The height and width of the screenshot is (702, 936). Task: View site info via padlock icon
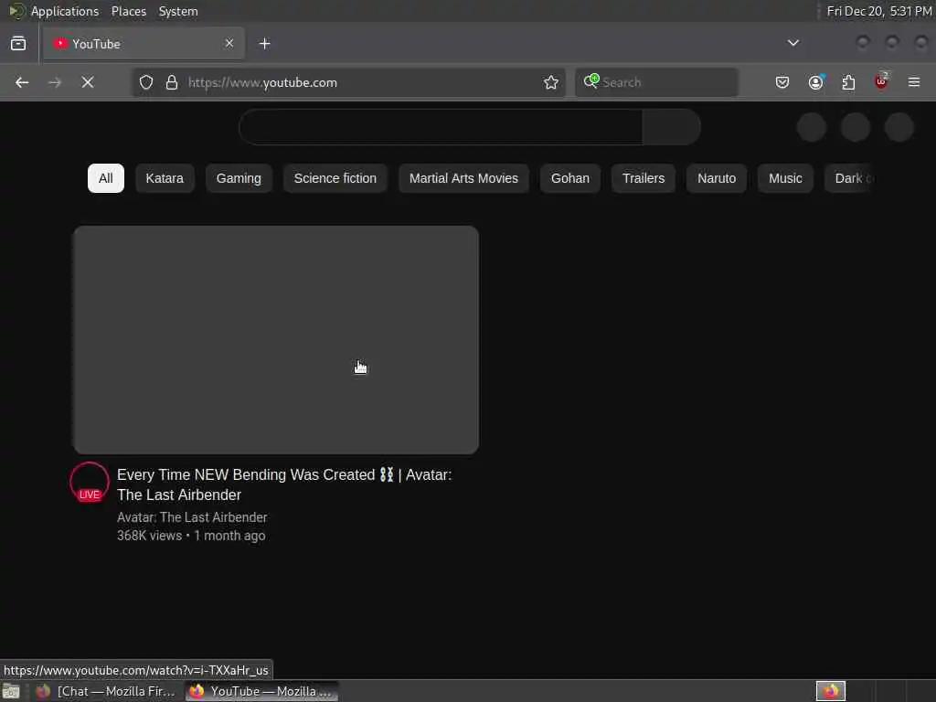(172, 82)
